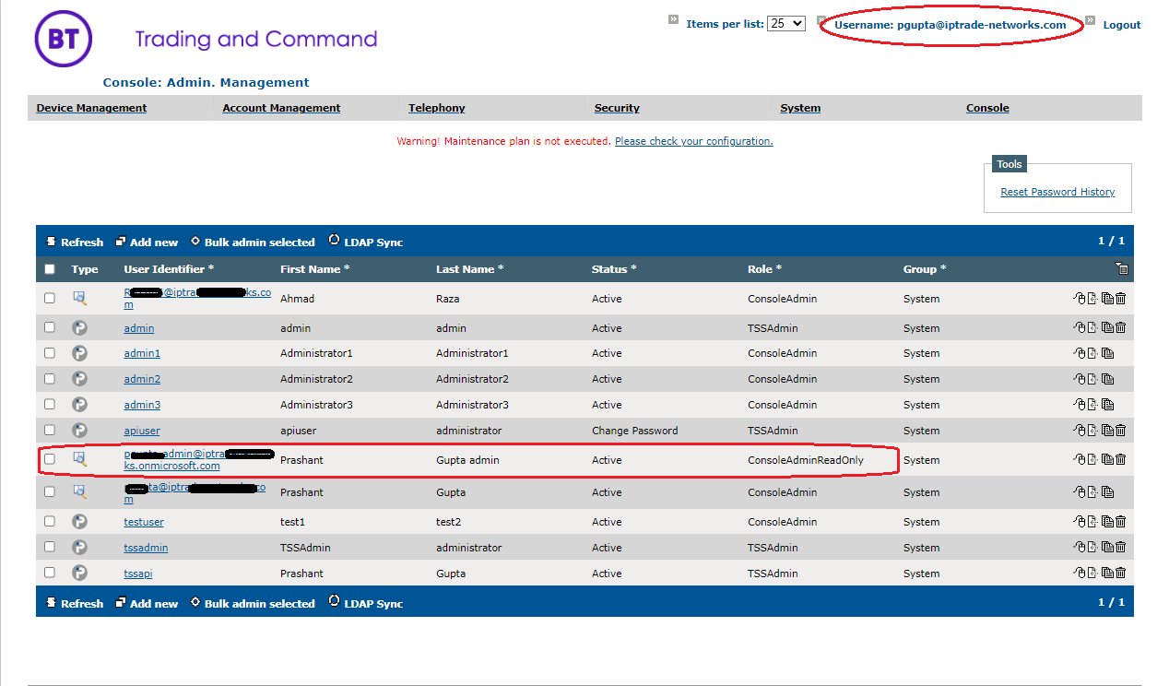Screen dimensions: 1169x686
Task: Sort by the Role column header
Action: tap(764, 269)
